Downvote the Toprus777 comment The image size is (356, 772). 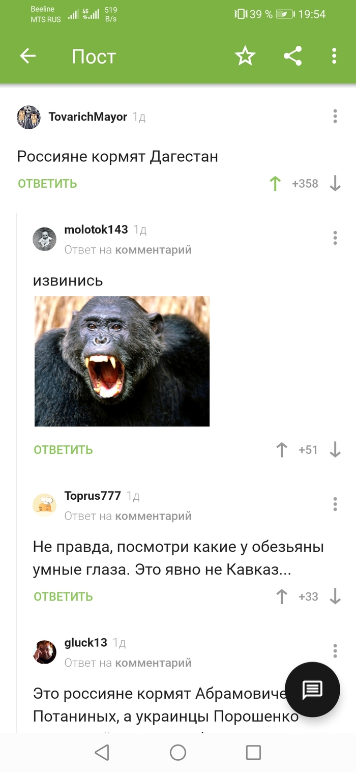(335, 596)
